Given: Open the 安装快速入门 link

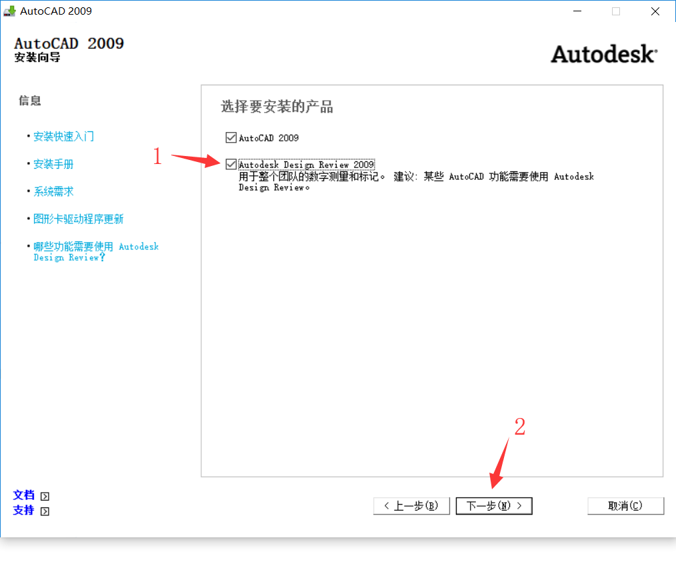Looking at the screenshot, I should pyautogui.click(x=64, y=136).
